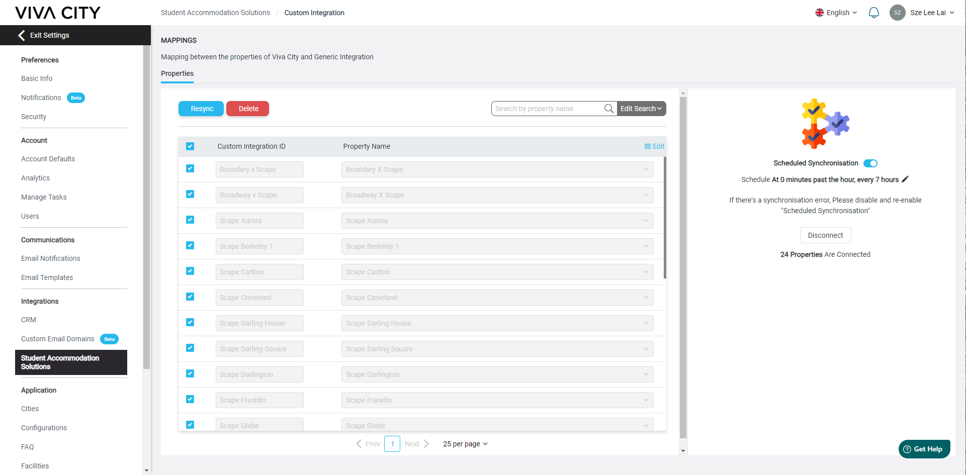The image size is (966, 475).
Task: Open Security settings
Action: [x=34, y=117]
